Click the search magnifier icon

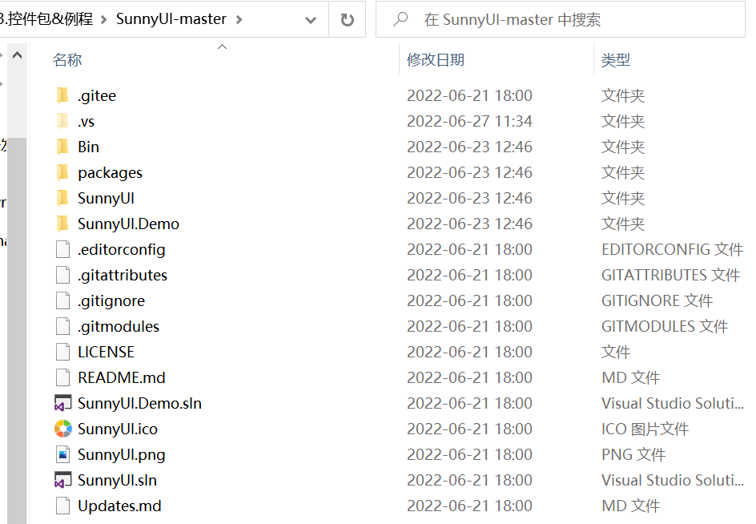click(400, 19)
